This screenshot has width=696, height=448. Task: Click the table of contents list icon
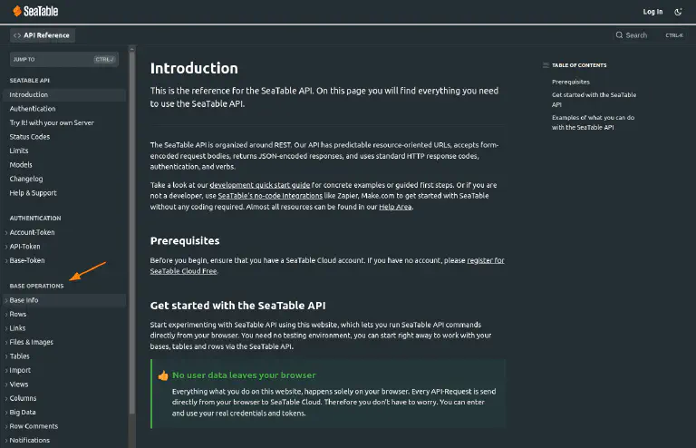(546, 65)
